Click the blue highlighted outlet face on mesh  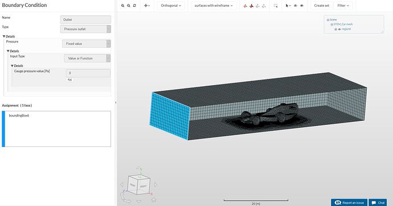point(169,116)
